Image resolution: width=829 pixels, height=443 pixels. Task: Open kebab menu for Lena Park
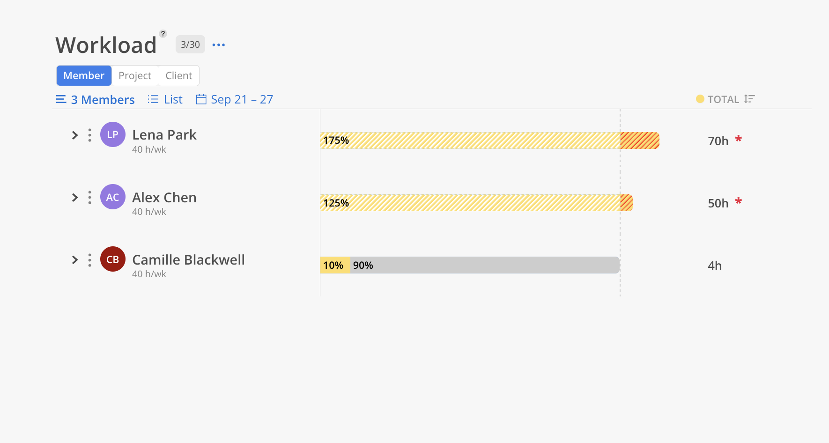coord(89,135)
